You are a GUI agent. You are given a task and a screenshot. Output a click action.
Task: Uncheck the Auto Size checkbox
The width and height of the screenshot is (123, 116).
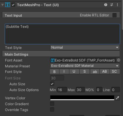52,84
